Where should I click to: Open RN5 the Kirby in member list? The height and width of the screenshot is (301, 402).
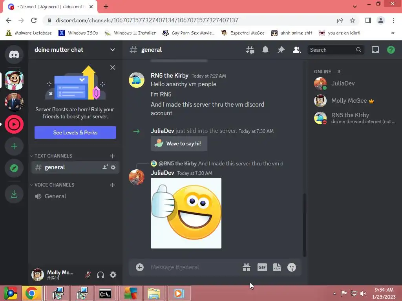(x=354, y=118)
